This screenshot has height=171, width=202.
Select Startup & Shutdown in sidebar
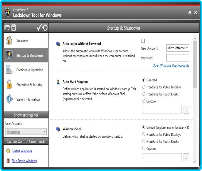(26, 55)
